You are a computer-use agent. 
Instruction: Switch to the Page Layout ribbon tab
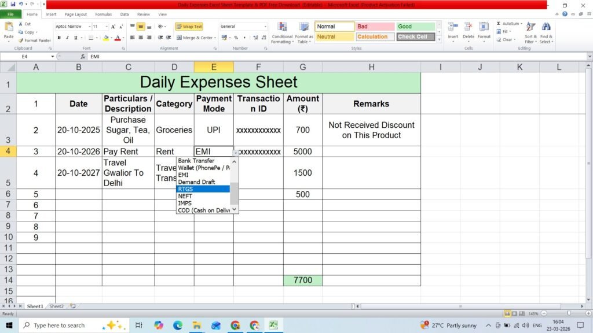coord(76,14)
